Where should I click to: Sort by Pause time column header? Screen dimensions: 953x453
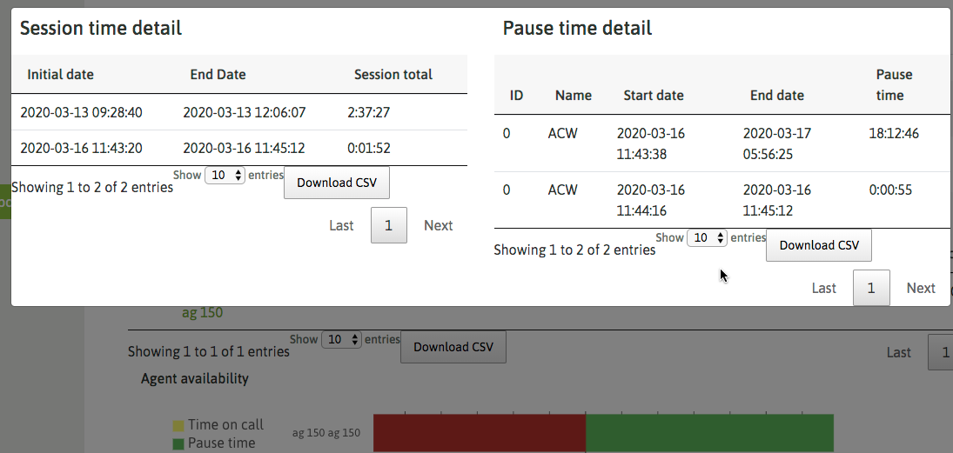pyautogui.click(x=894, y=85)
